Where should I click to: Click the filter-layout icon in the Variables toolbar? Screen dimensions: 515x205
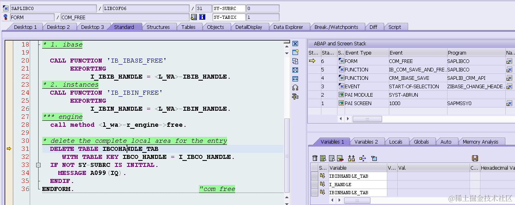coord(374,158)
